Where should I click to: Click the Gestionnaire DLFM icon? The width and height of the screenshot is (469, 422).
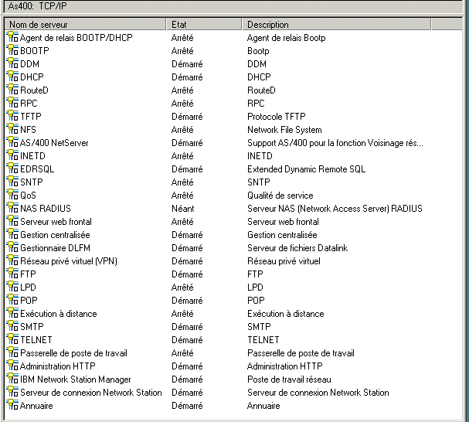[12, 248]
